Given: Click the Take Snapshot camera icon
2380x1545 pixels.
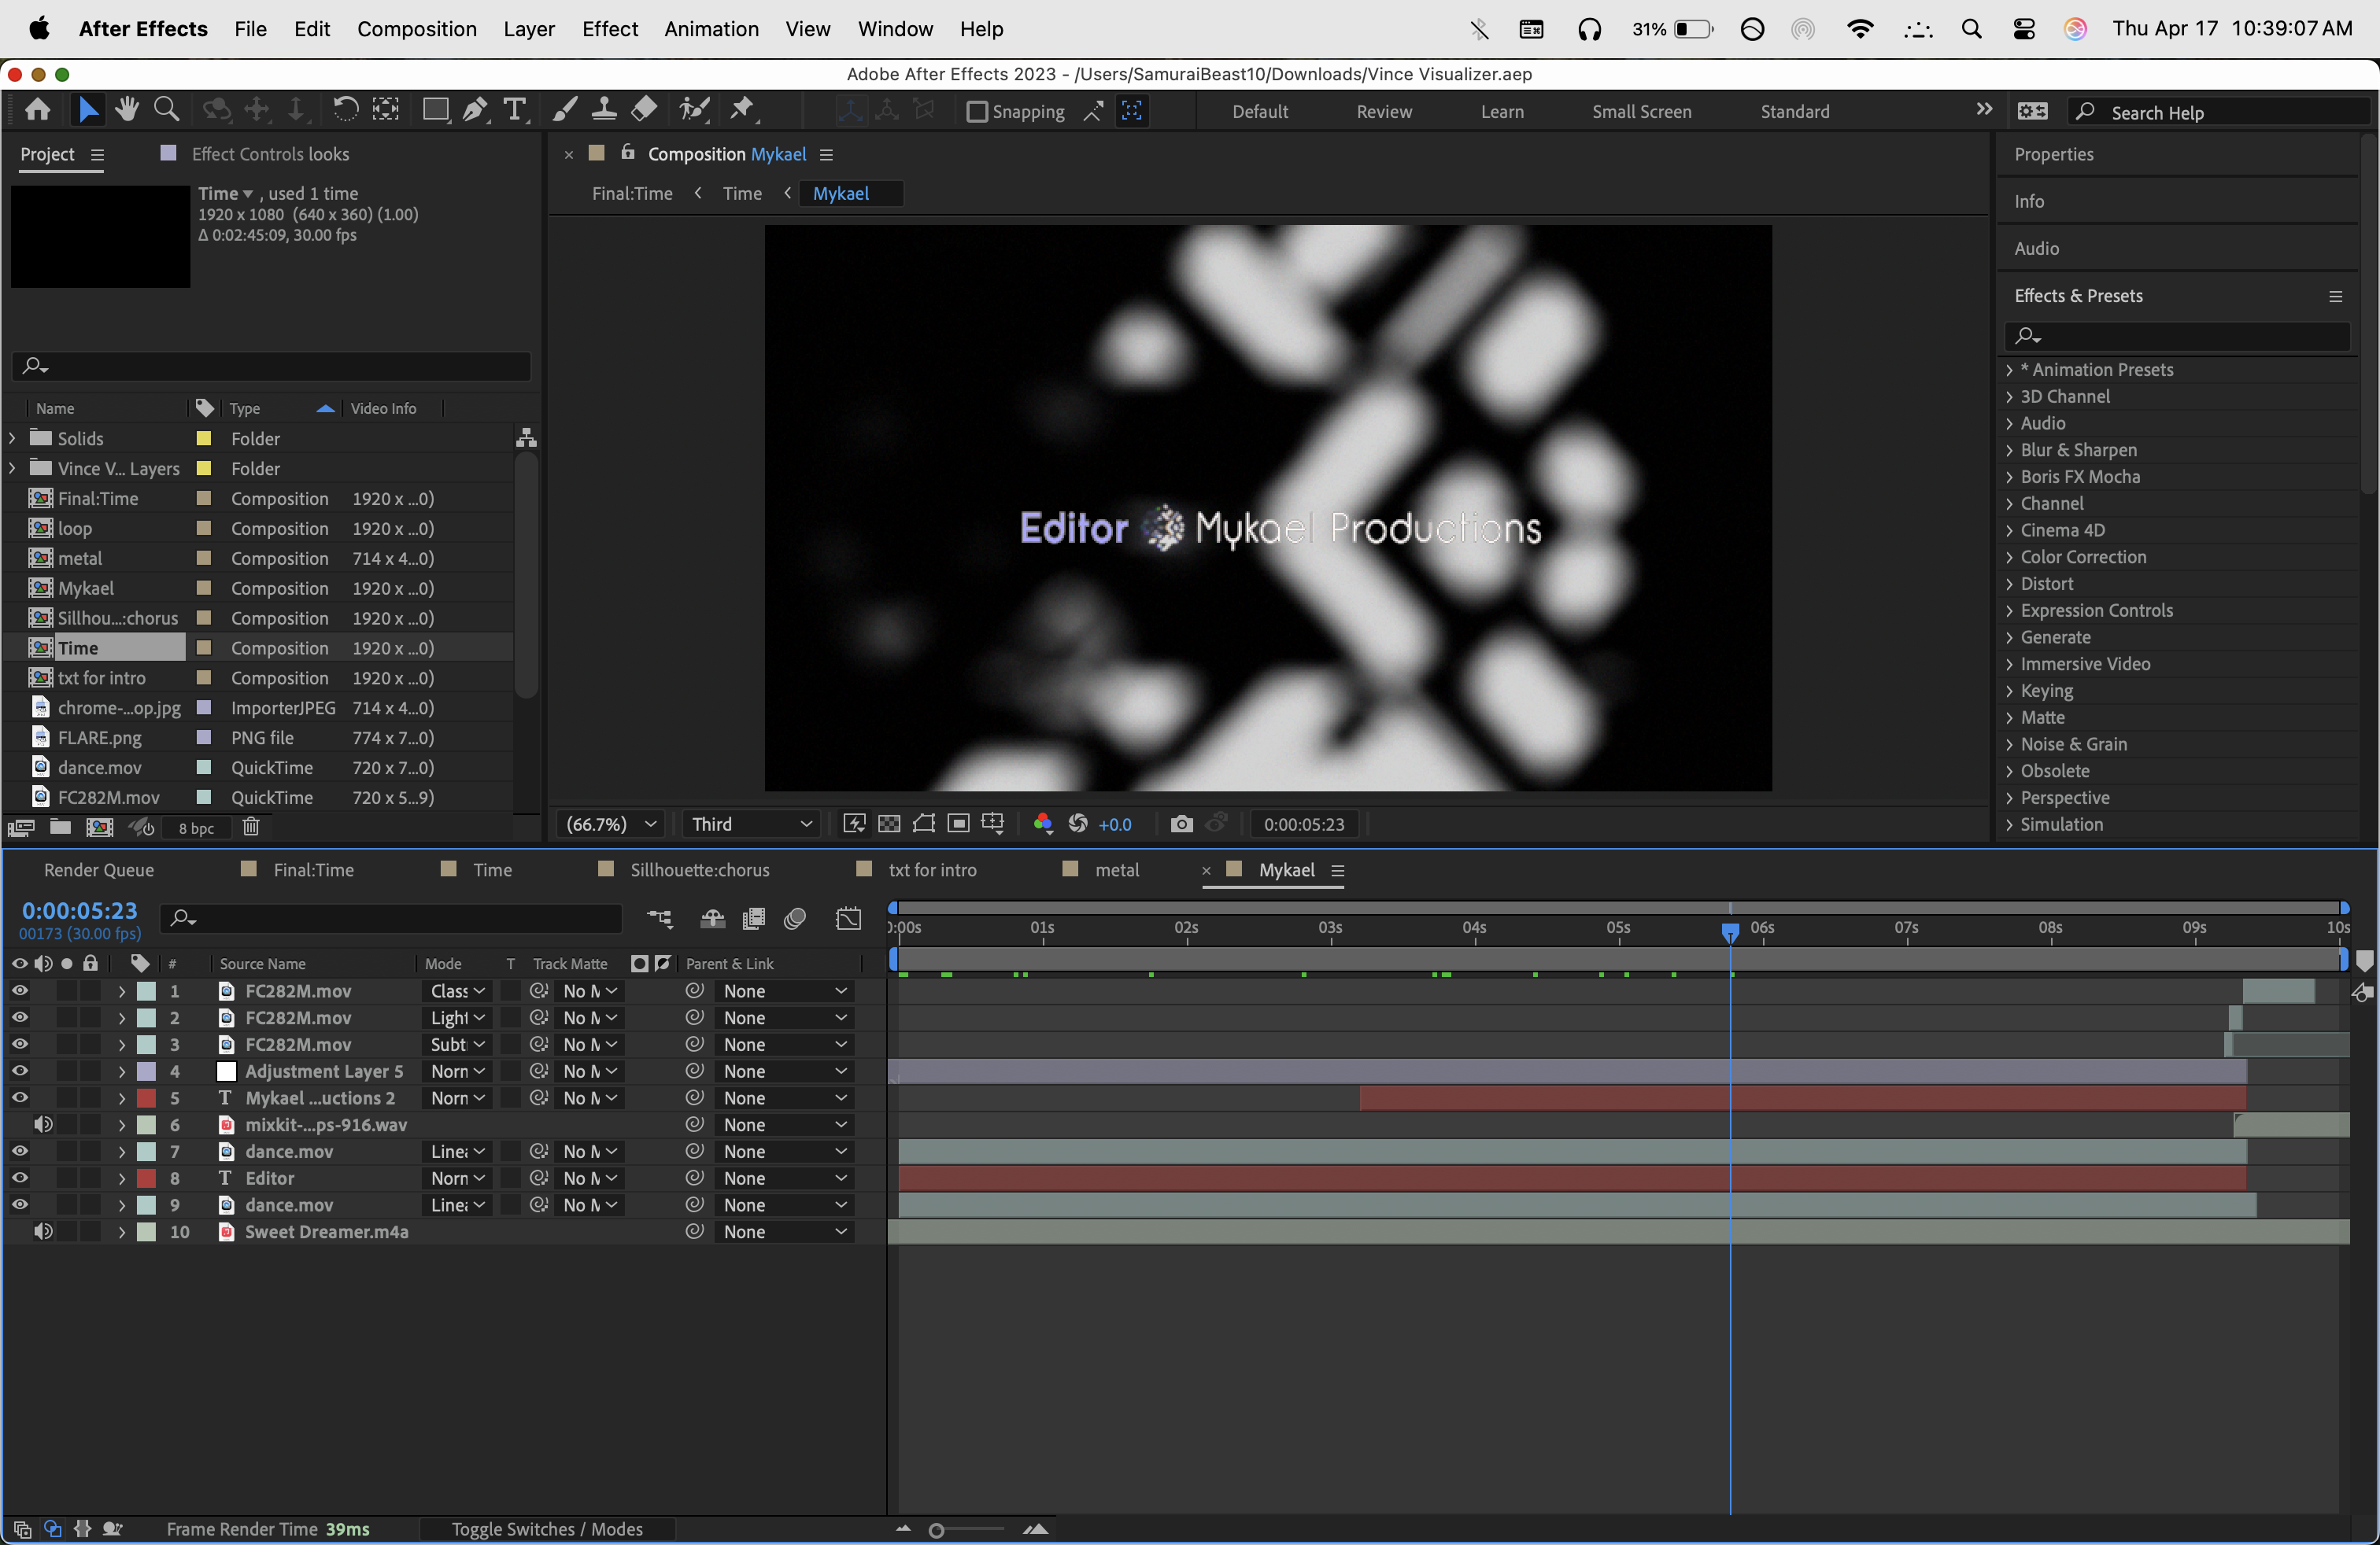Looking at the screenshot, I should click(x=1181, y=824).
